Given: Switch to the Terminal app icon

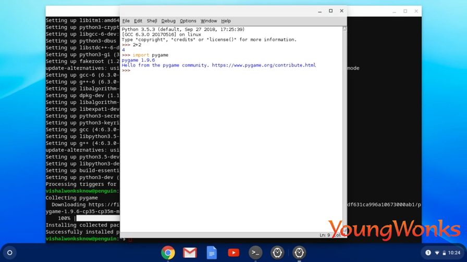Looking at the screenshot, I should click(255, 253).
